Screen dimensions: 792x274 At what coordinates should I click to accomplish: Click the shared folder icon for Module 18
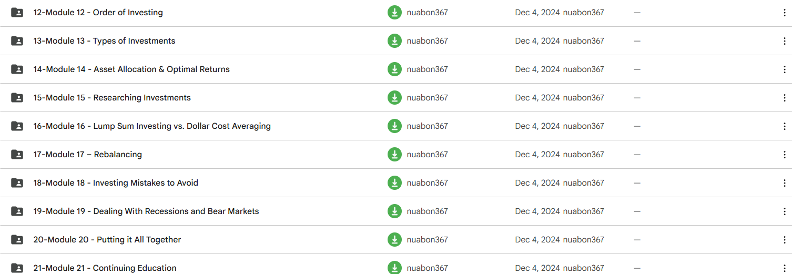(17, 183)
